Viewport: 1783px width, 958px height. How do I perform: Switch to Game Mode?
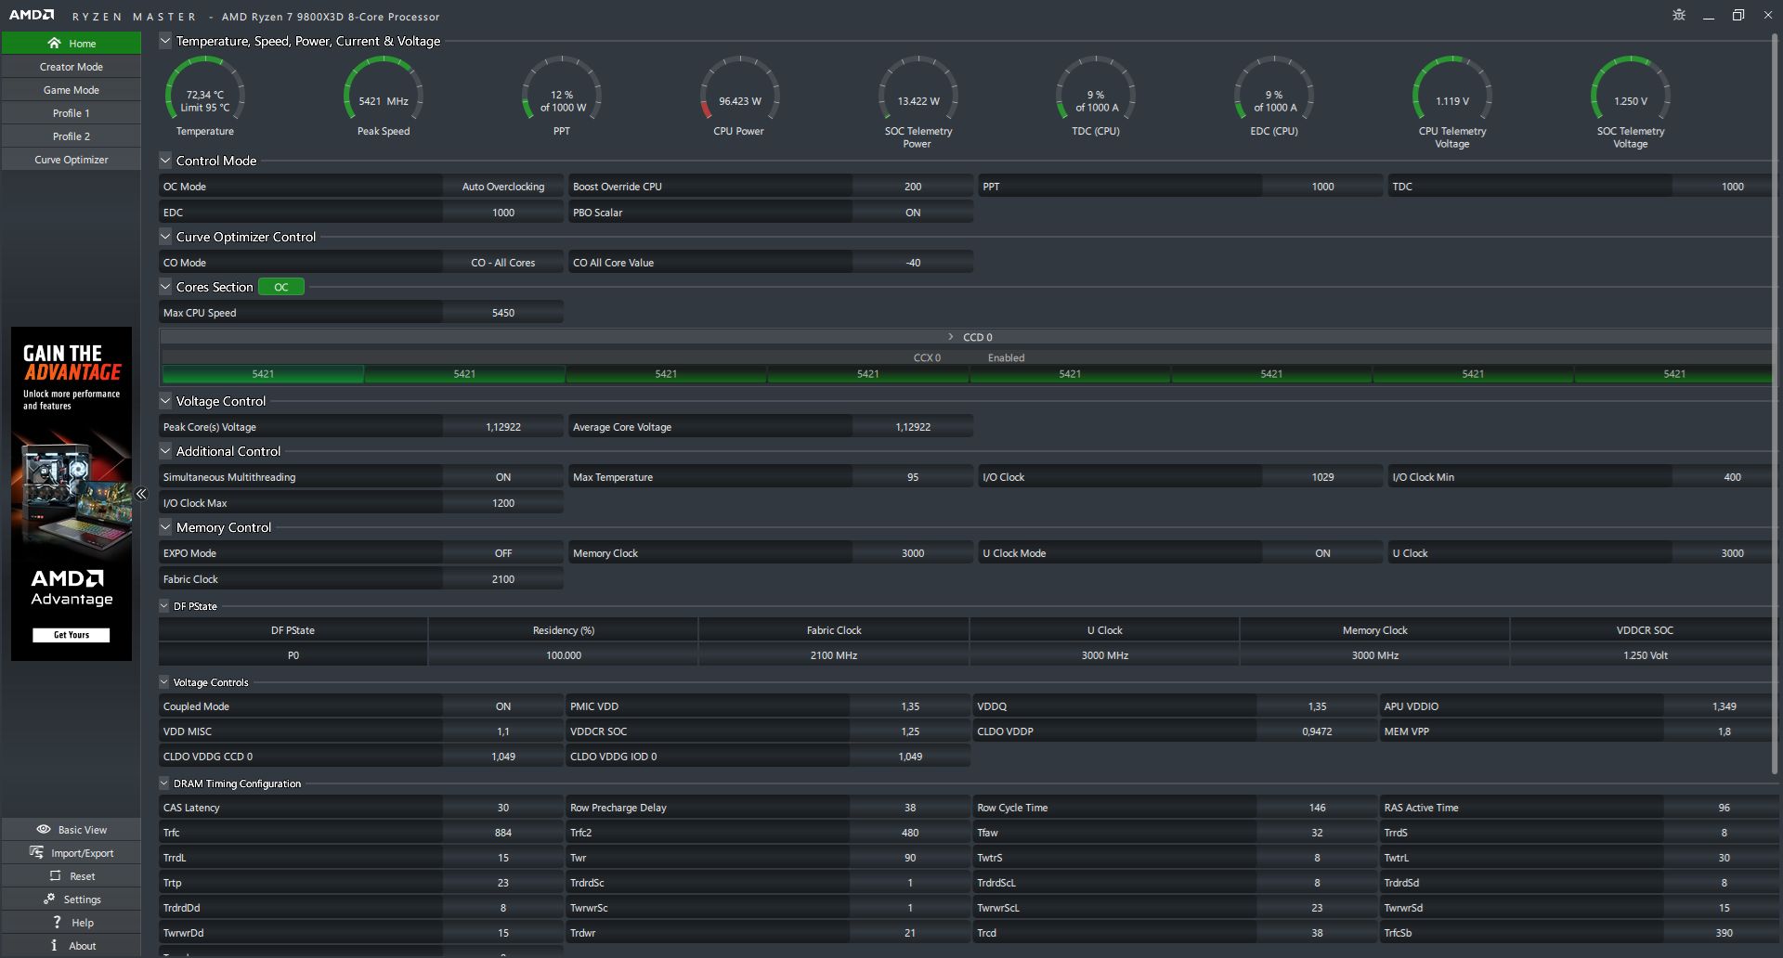(x=72, y=90)
